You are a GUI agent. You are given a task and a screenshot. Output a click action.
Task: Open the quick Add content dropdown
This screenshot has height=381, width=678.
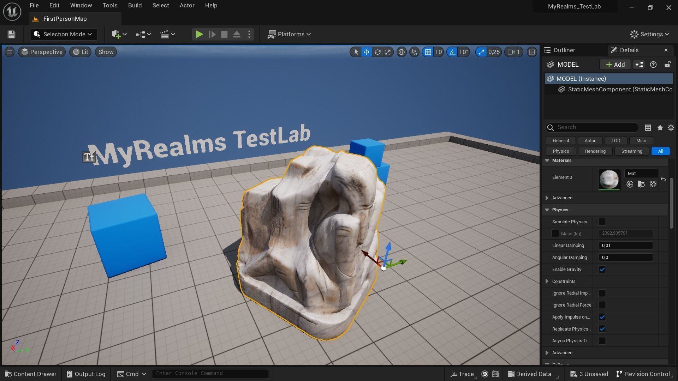click(x=119, y=34)
